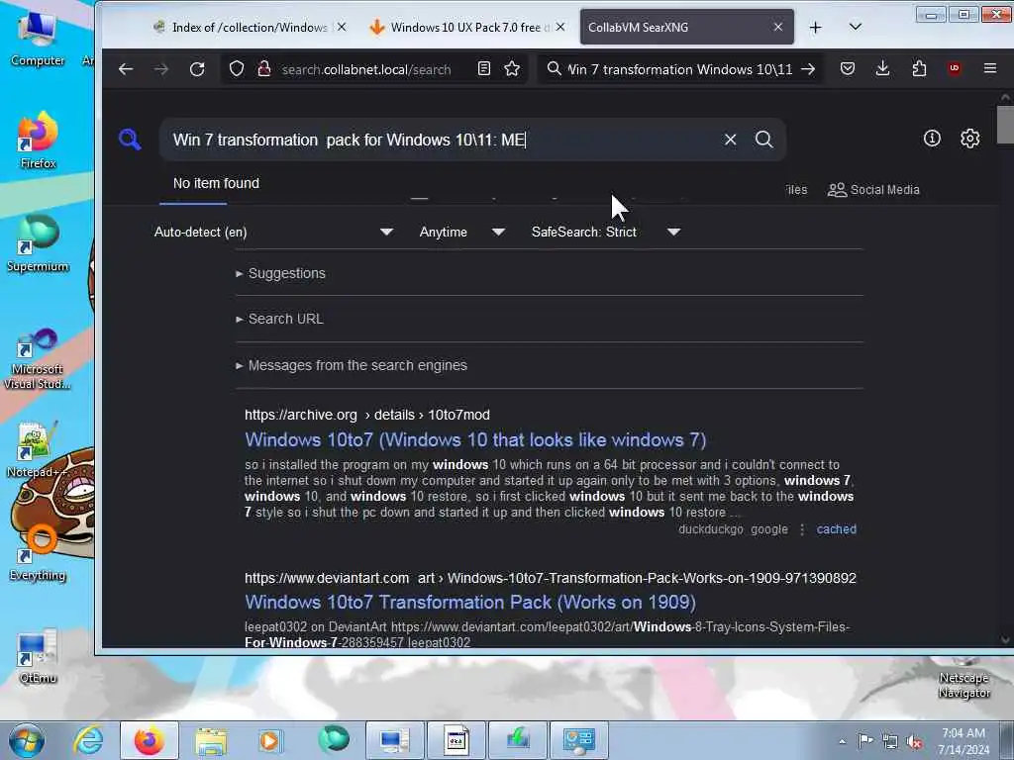The image size is (1014, 760).
Task: Click the muted volume tray icon
Action: tap(914, 741)
